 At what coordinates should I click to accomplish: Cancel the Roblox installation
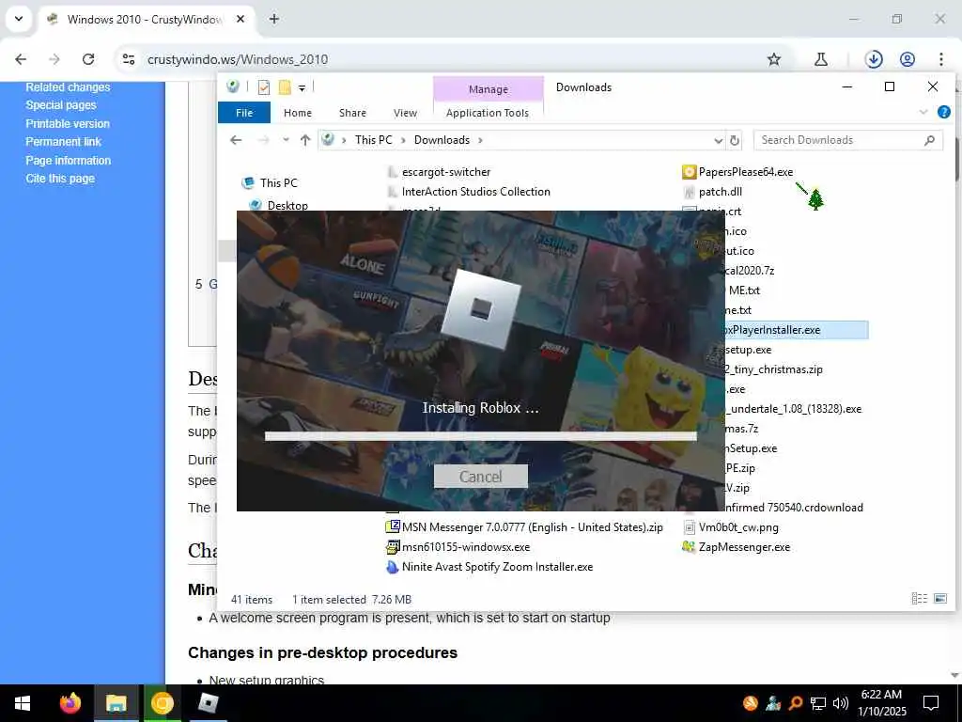pyautogui.click(x=480, y=477)
